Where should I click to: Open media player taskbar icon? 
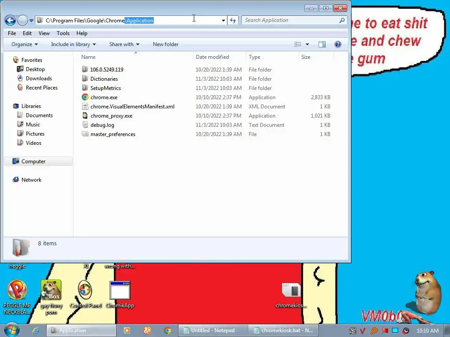[127, 330]
